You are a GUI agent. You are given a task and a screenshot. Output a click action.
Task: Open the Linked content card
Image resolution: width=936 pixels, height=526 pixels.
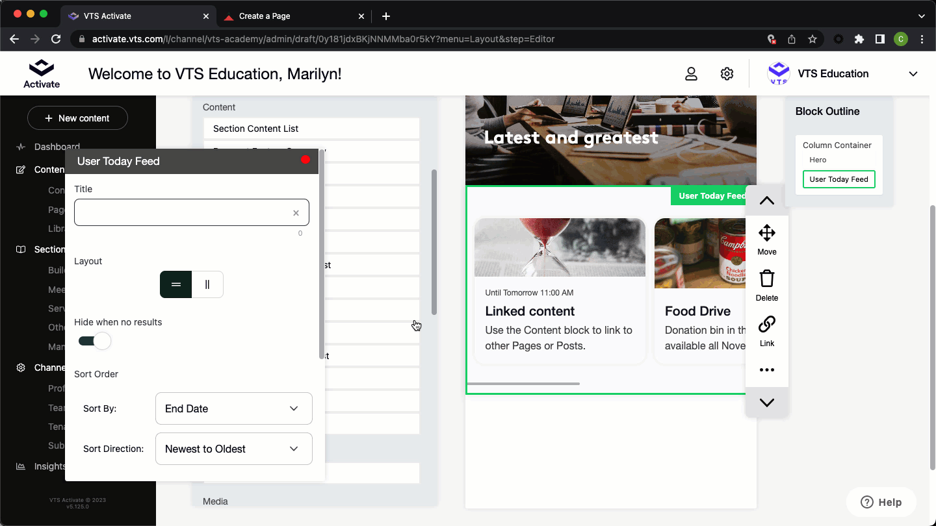[x=560, y=291]
